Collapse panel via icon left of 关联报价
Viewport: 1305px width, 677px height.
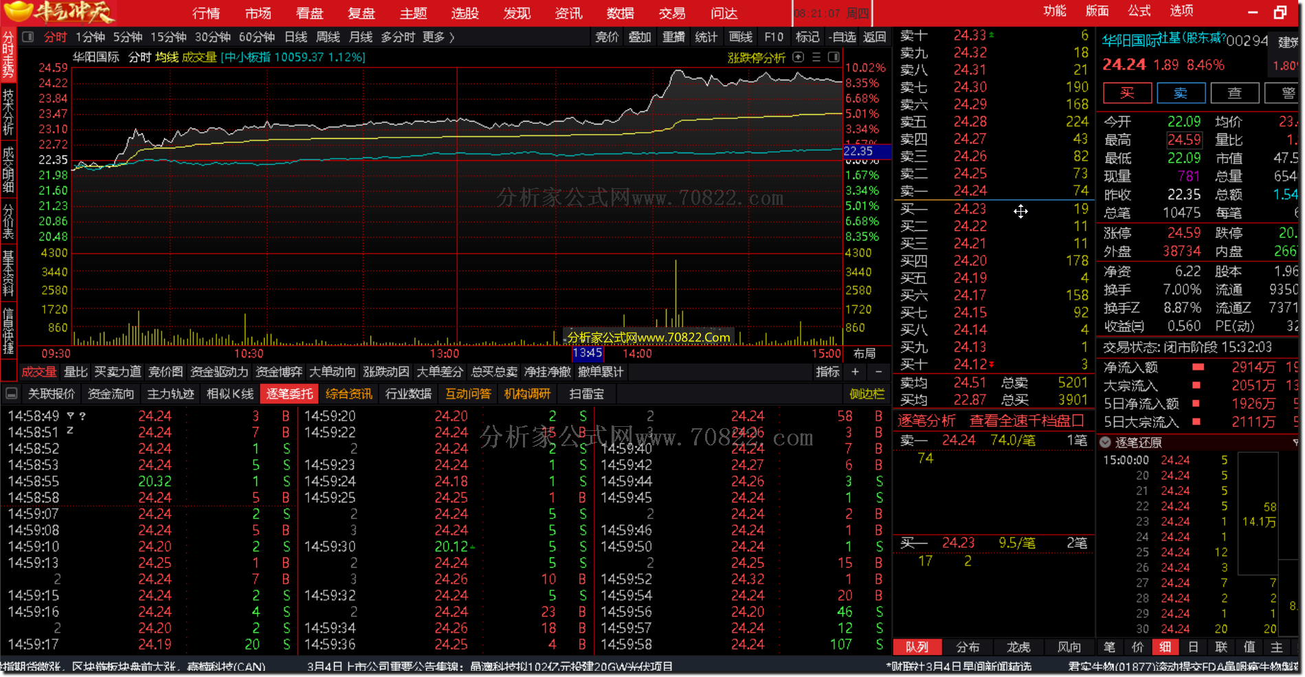click(x=11, y=394)
